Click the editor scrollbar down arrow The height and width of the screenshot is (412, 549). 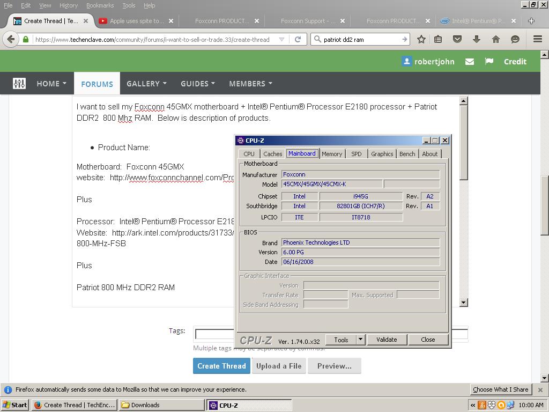464,303
